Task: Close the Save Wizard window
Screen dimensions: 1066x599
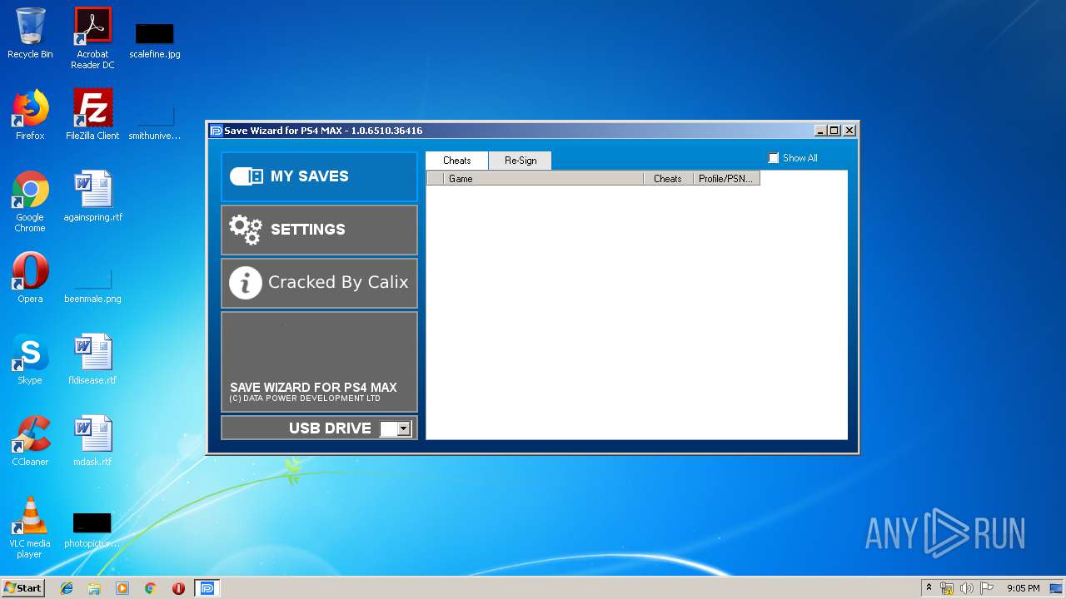Action: (849, 131)
